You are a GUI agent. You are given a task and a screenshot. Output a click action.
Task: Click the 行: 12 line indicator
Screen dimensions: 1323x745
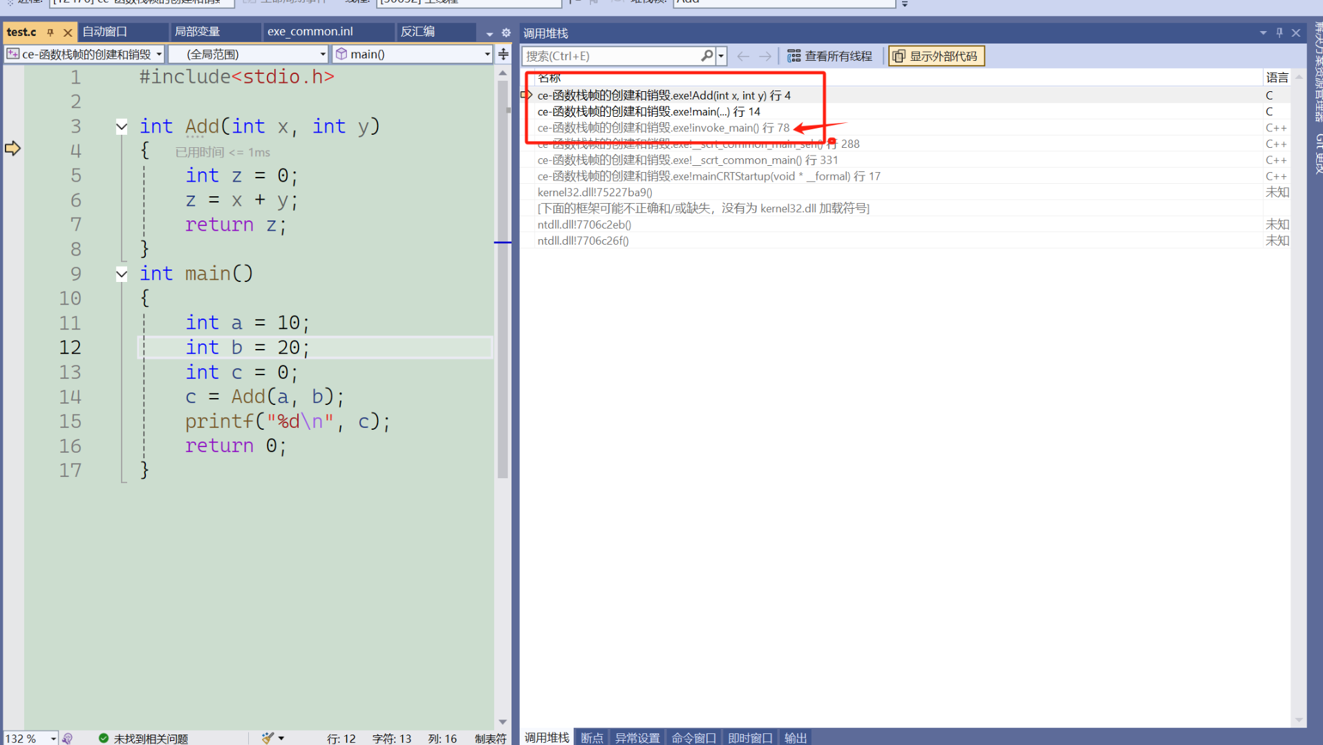point(341,738)
